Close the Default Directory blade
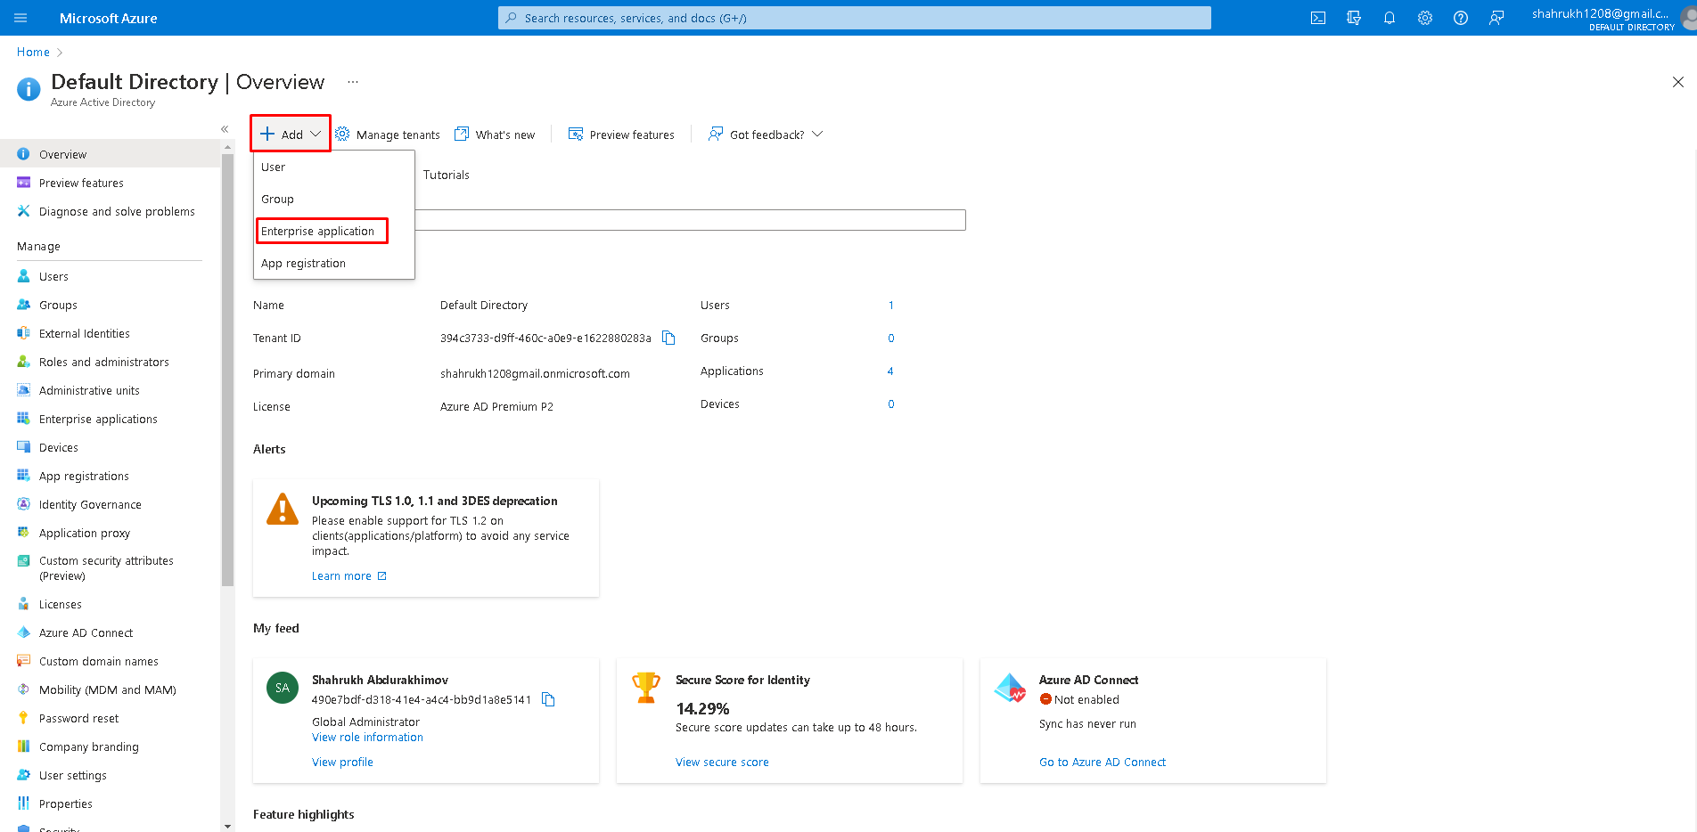The image size is (1697, 832). point(1677,82)
